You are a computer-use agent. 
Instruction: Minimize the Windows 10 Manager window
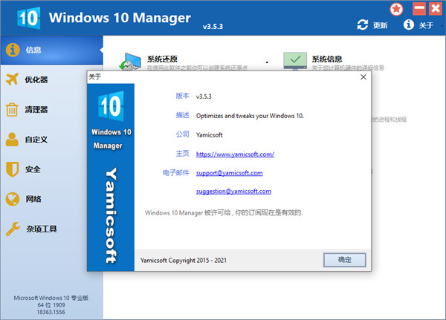pyautogui.click(x=418, y=9)
